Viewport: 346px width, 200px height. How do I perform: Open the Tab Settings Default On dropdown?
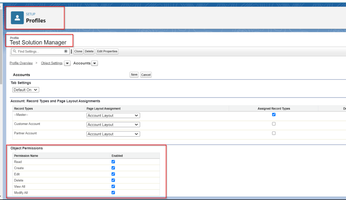pyautogui.click(x=26, y=90)
